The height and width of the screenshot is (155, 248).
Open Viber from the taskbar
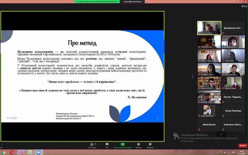(x=21, y=152)
